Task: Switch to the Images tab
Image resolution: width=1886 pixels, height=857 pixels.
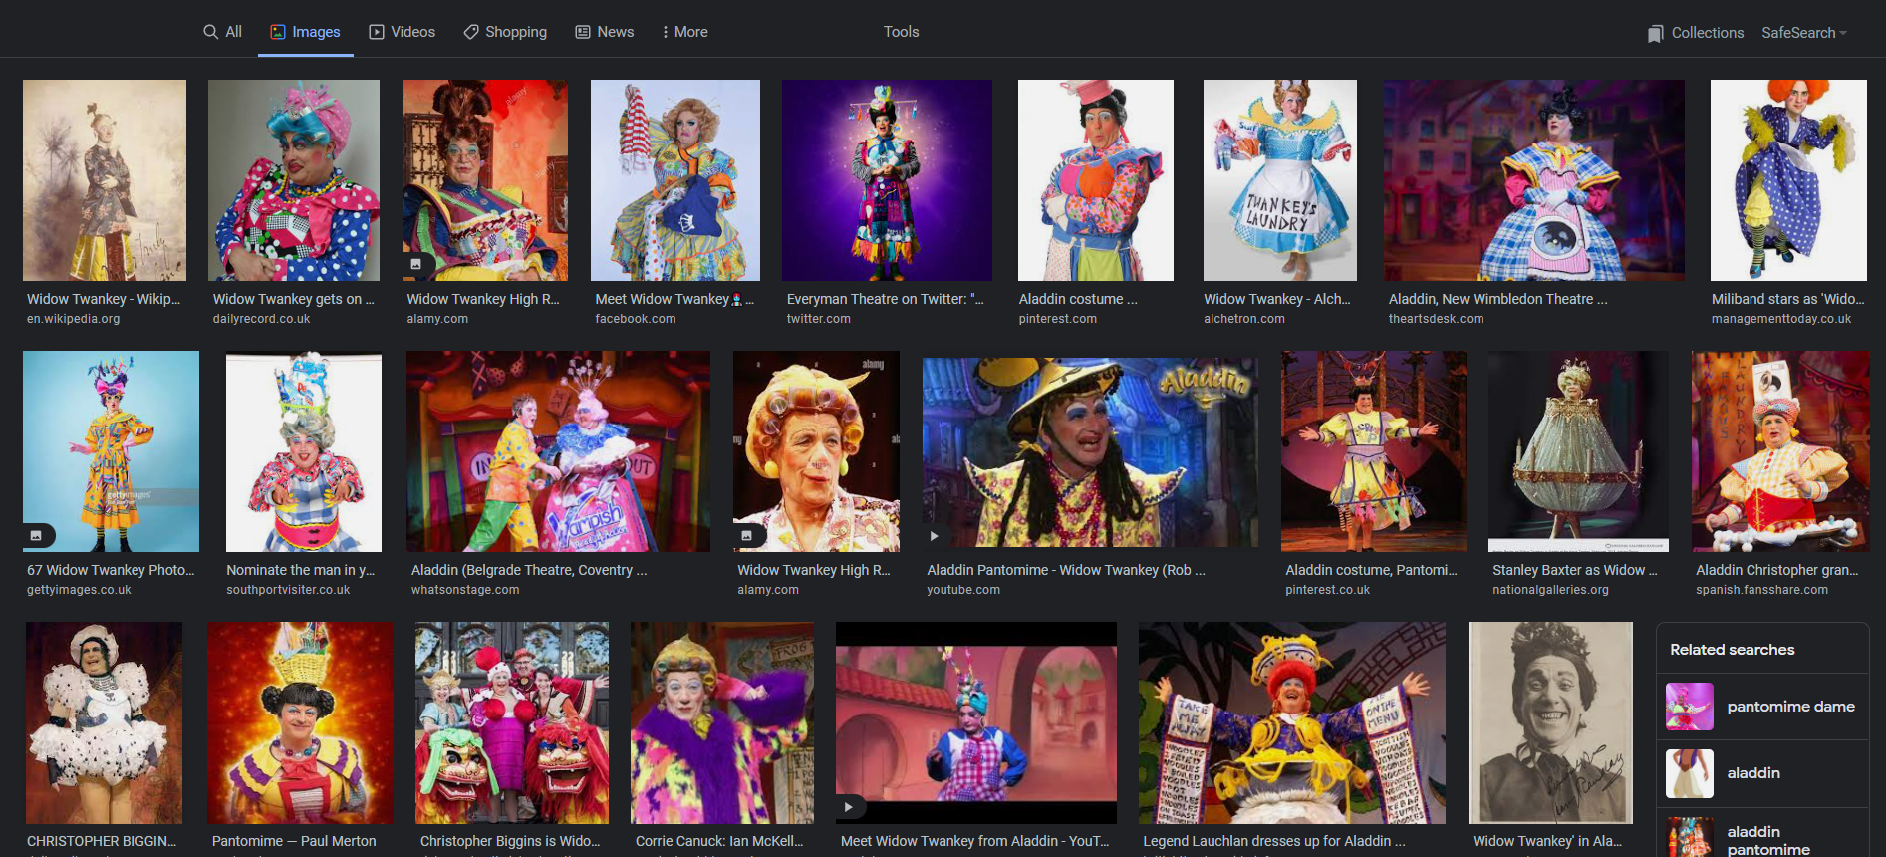Action: click(x=305, y=32)
